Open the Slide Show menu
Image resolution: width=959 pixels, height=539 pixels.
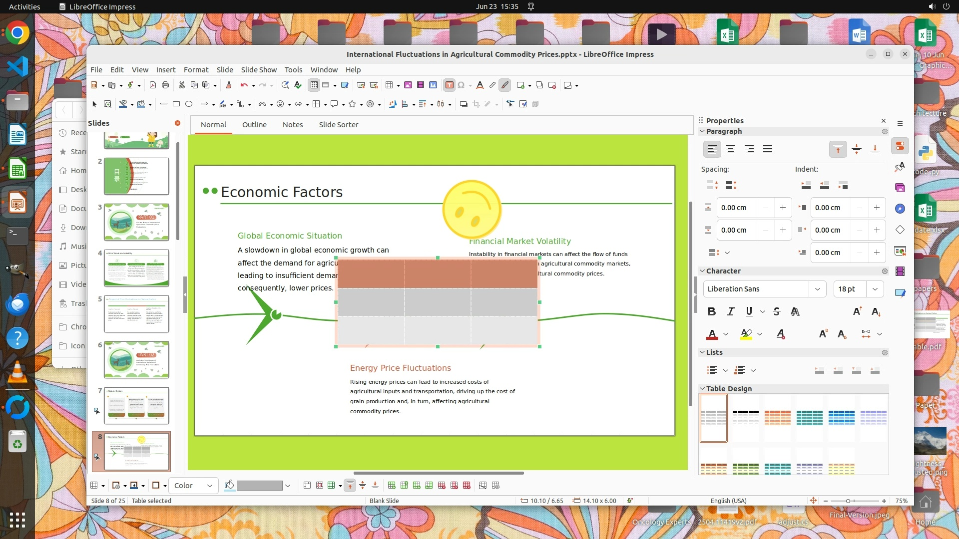tap(258, 70)
